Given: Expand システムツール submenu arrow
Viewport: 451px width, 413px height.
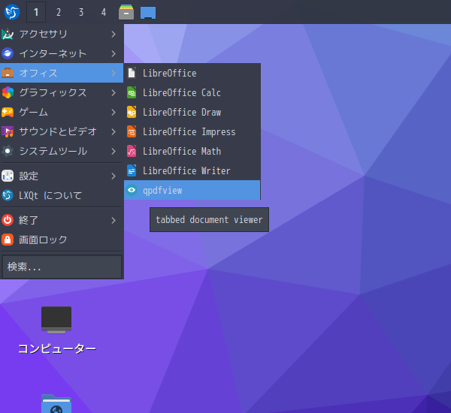Looking at the screenshot, I should point(114,152).
